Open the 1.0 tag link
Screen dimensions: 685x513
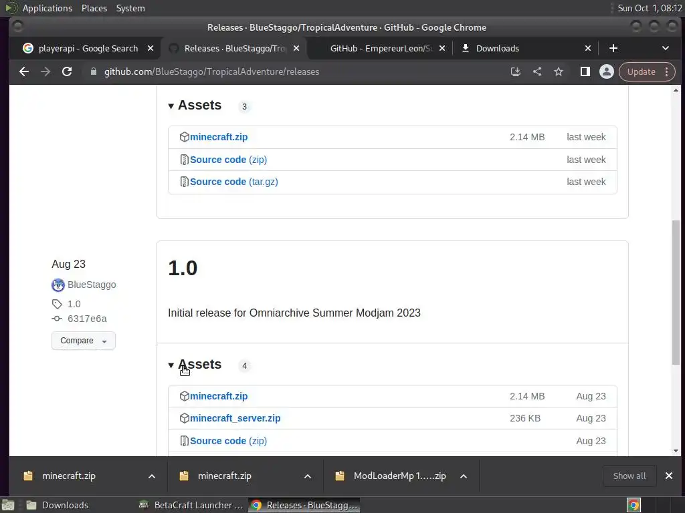pos(74,304)
